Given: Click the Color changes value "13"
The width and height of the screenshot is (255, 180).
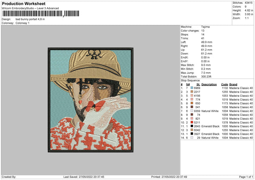Looking at the screenshot, I should click(x=203, y=31).
